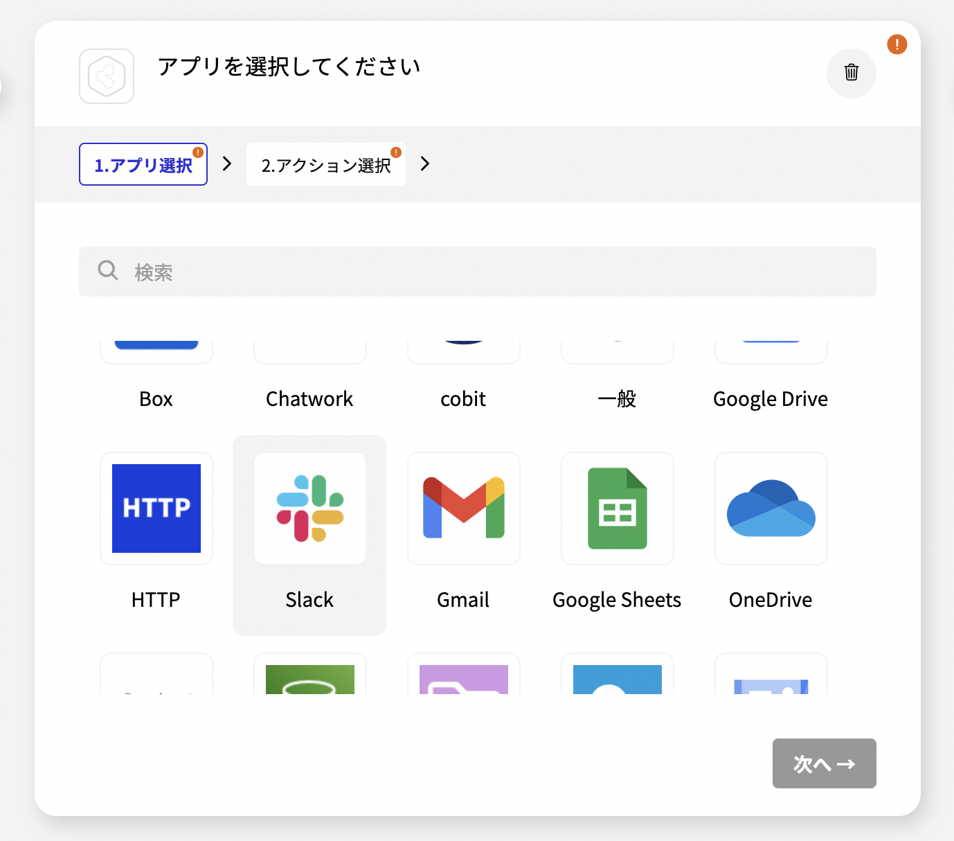954x841 pixels.
Task: Focus the 検索 search field
Action: click(478, 272)
